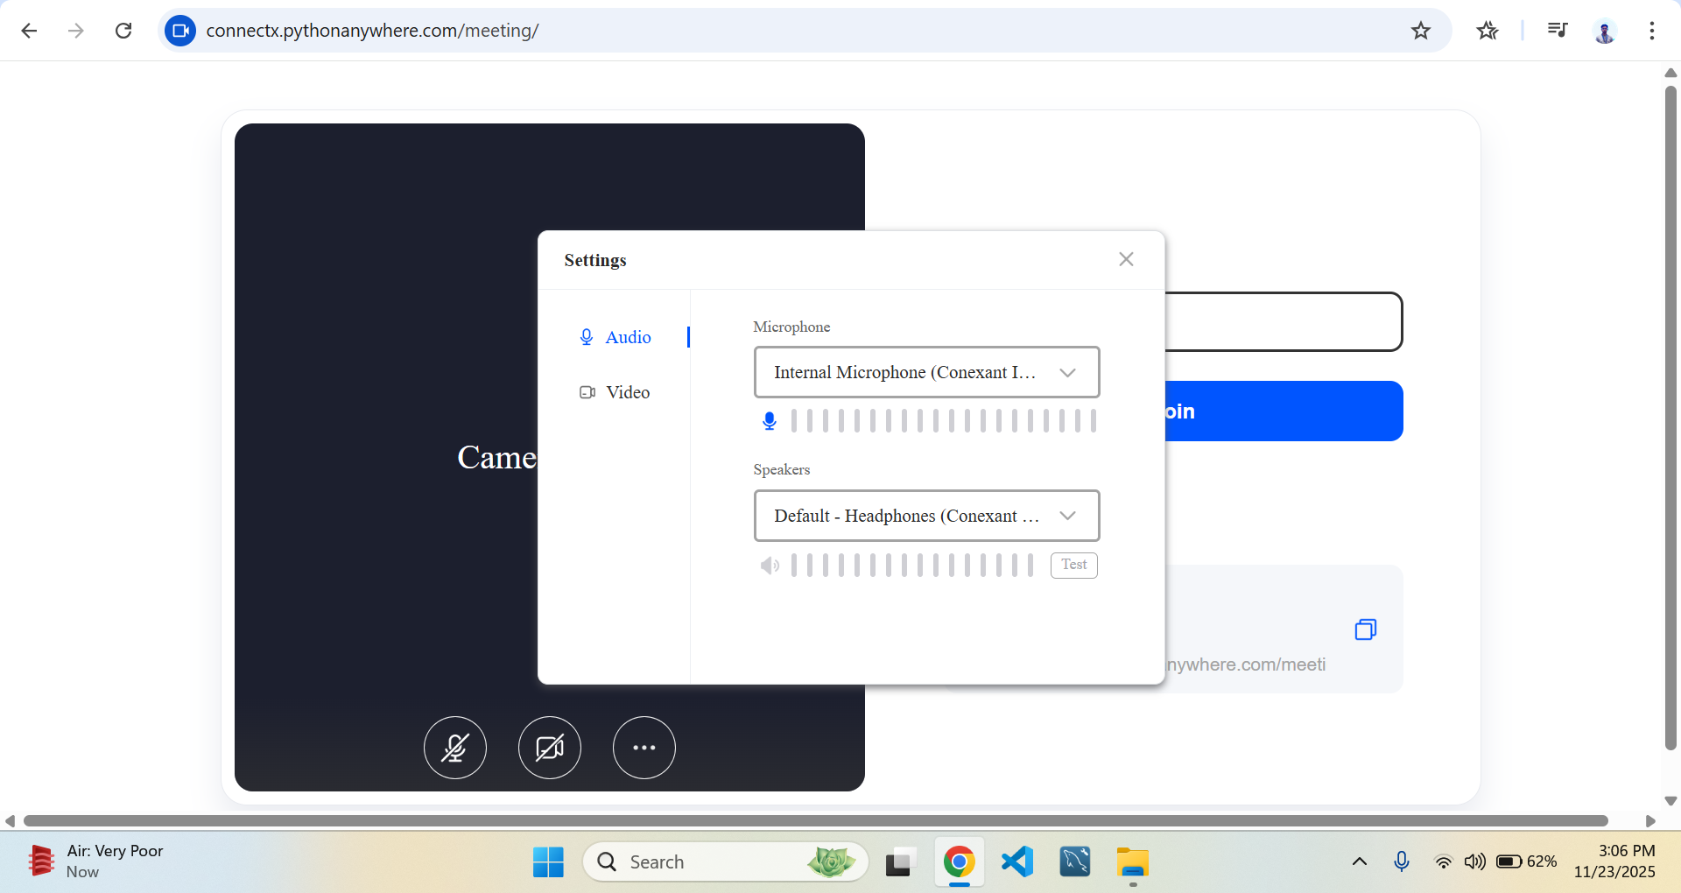Turn on the camera in preview
This screenshot has width=1681, height=893.
[x=550, y=748]
